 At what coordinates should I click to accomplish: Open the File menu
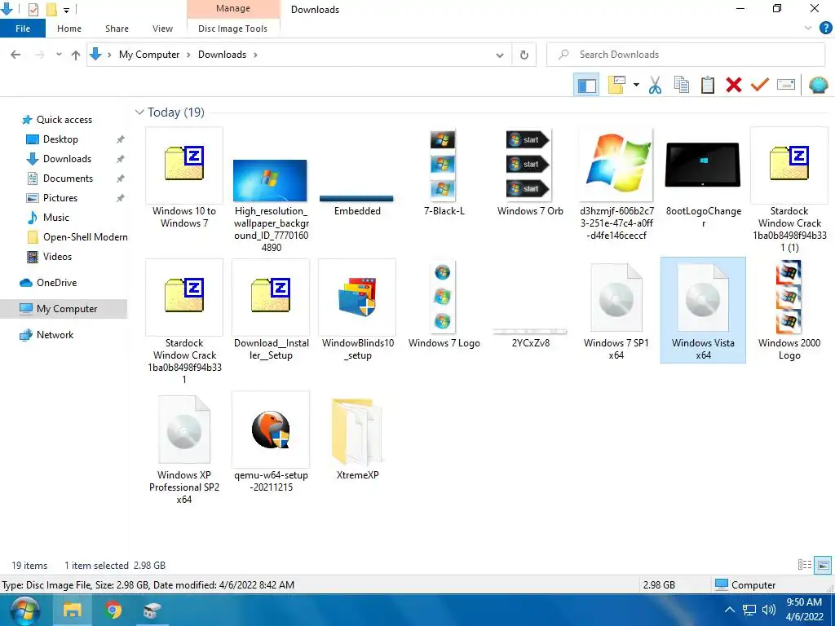(x=23, y=29)
